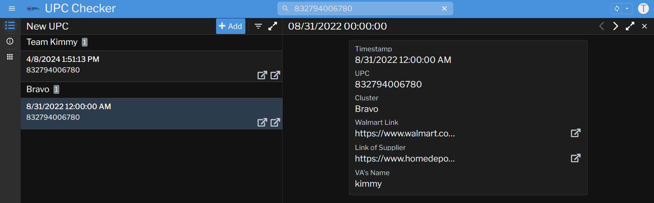Open the user account avatar

[643, 9]
